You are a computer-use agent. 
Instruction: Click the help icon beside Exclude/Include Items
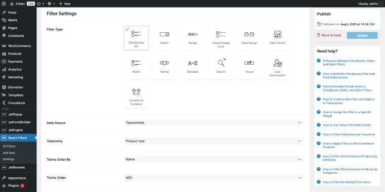pyautogui.click(x=319, y=86)
